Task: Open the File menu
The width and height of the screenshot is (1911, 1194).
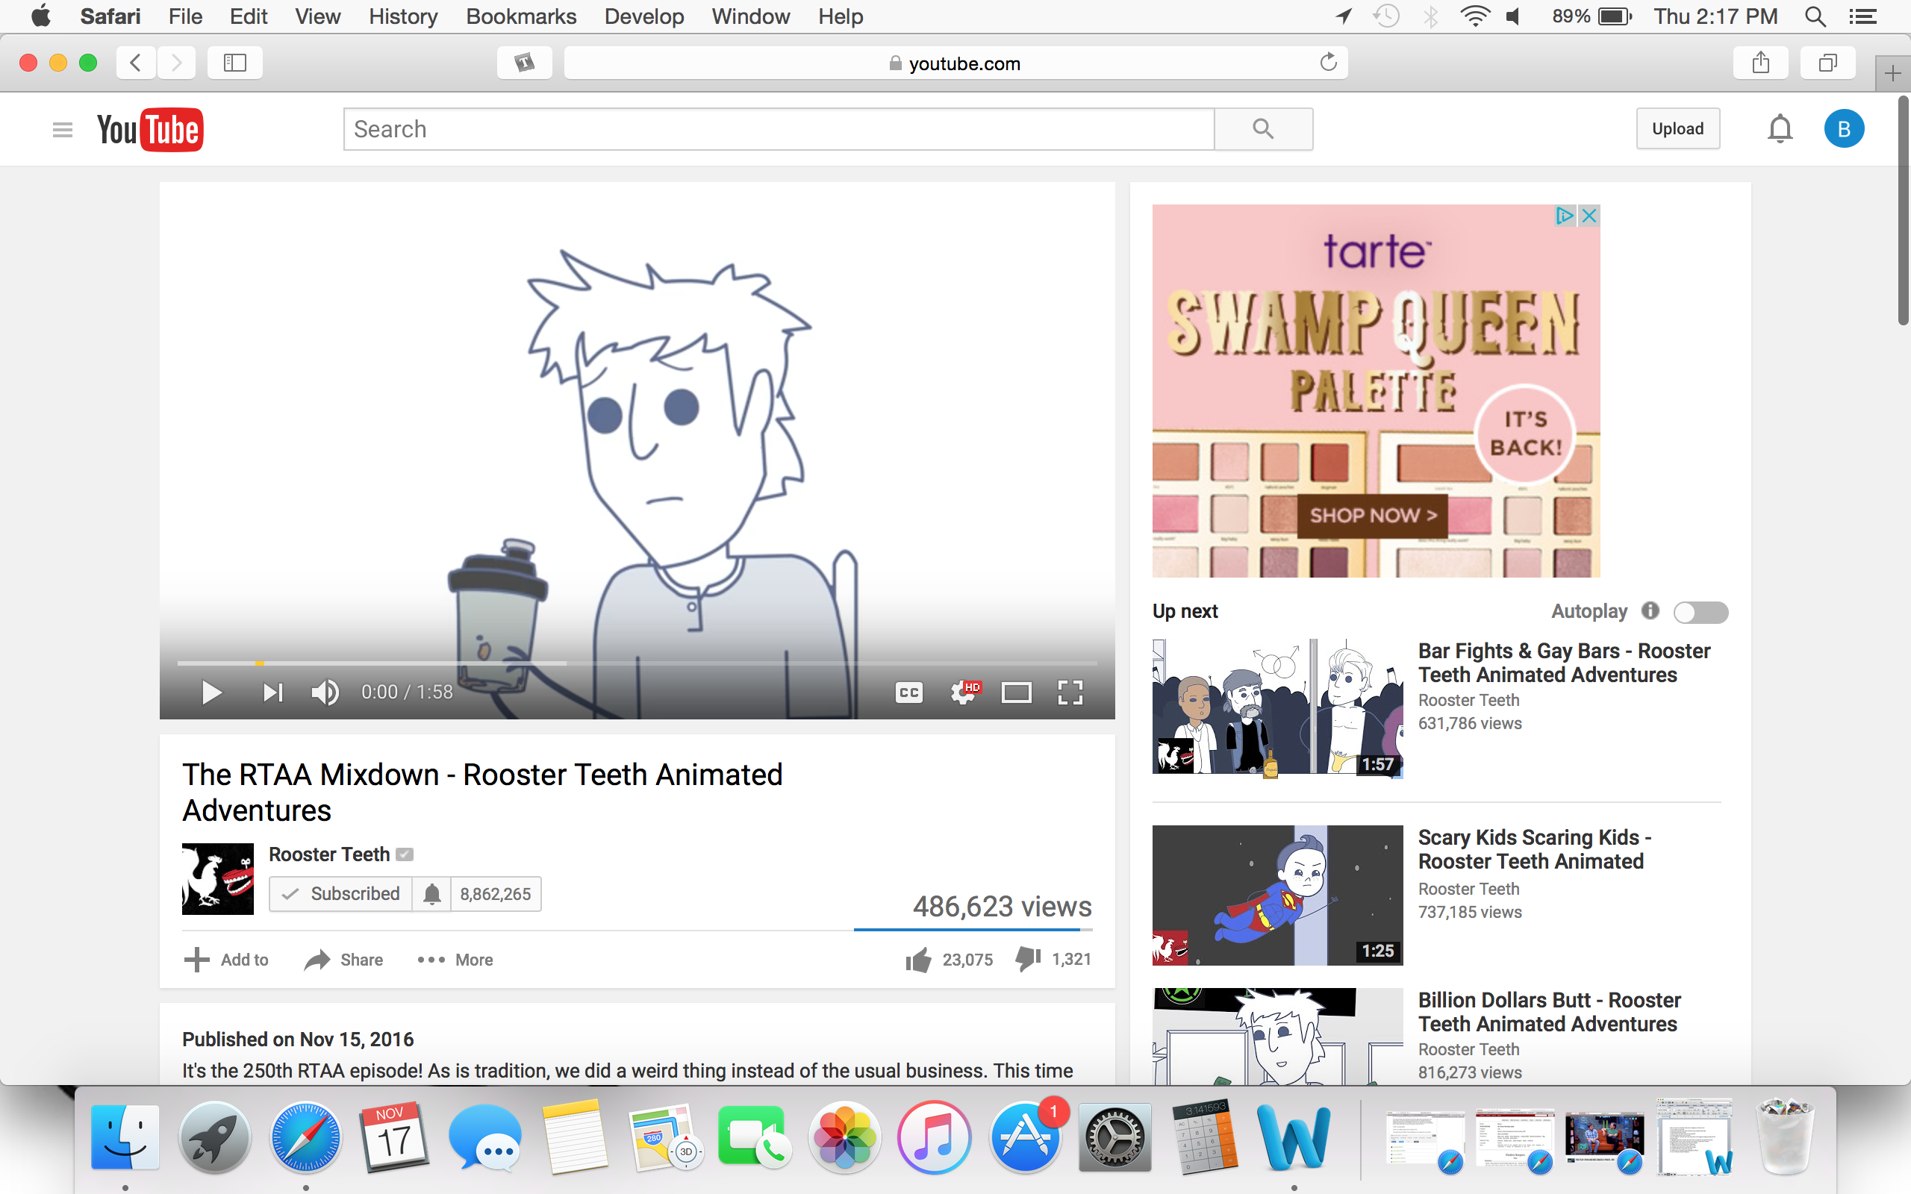Action: (x=186, y=16)
